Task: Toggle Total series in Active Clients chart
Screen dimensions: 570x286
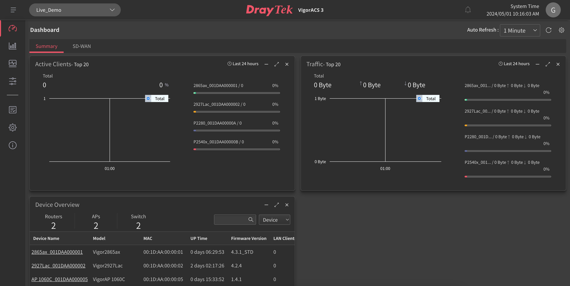Action: coord(157,99)
